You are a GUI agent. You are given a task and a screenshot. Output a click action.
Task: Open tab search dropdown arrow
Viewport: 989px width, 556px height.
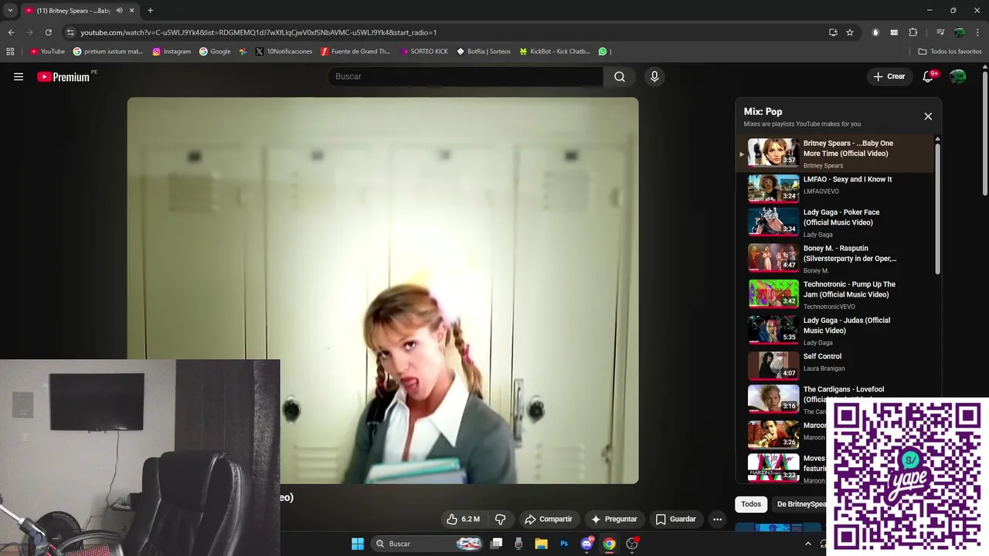(x=10, y=11)
